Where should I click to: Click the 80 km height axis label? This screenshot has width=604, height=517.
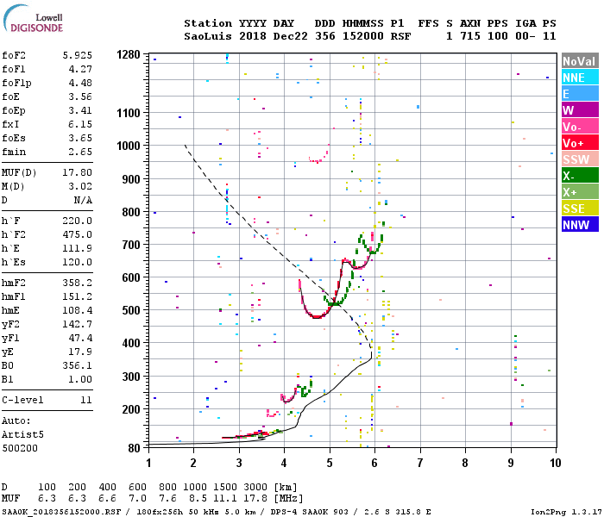click(135, 448)
